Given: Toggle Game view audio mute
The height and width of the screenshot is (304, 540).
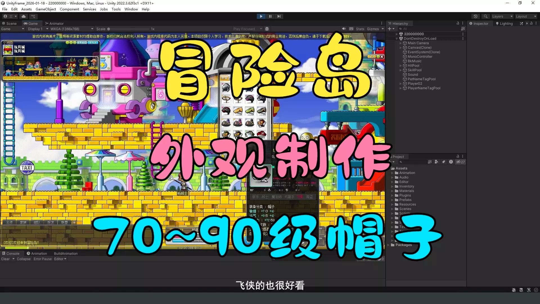Looking at the screenshot, I should click(344, 29).
